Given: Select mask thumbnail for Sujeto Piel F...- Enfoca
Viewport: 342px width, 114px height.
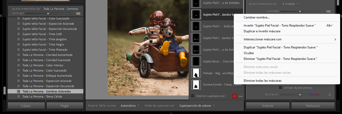Looking at the screenshot, I should coord(196,26).
